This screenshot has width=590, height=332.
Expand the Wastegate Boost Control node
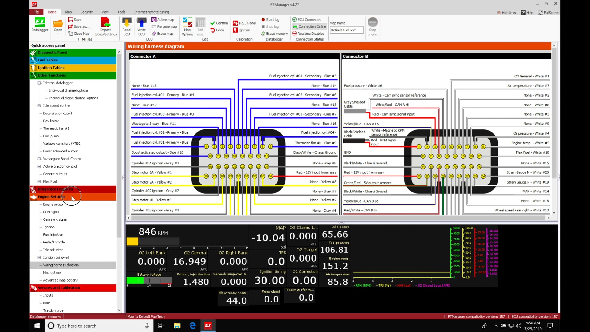click(39, 159)
